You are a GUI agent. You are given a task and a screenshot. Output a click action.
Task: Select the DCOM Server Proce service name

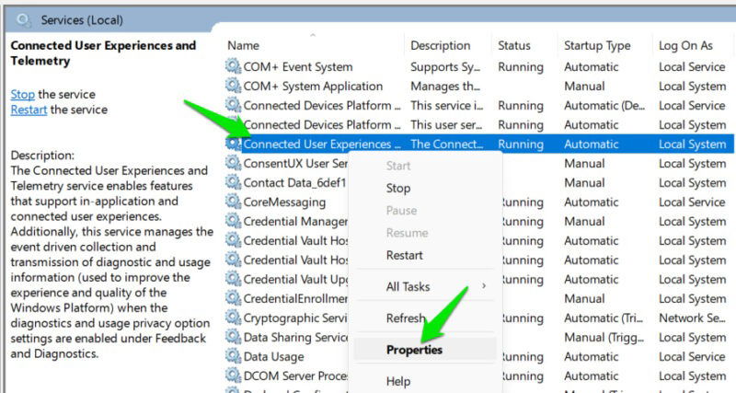tap(295, 376)
